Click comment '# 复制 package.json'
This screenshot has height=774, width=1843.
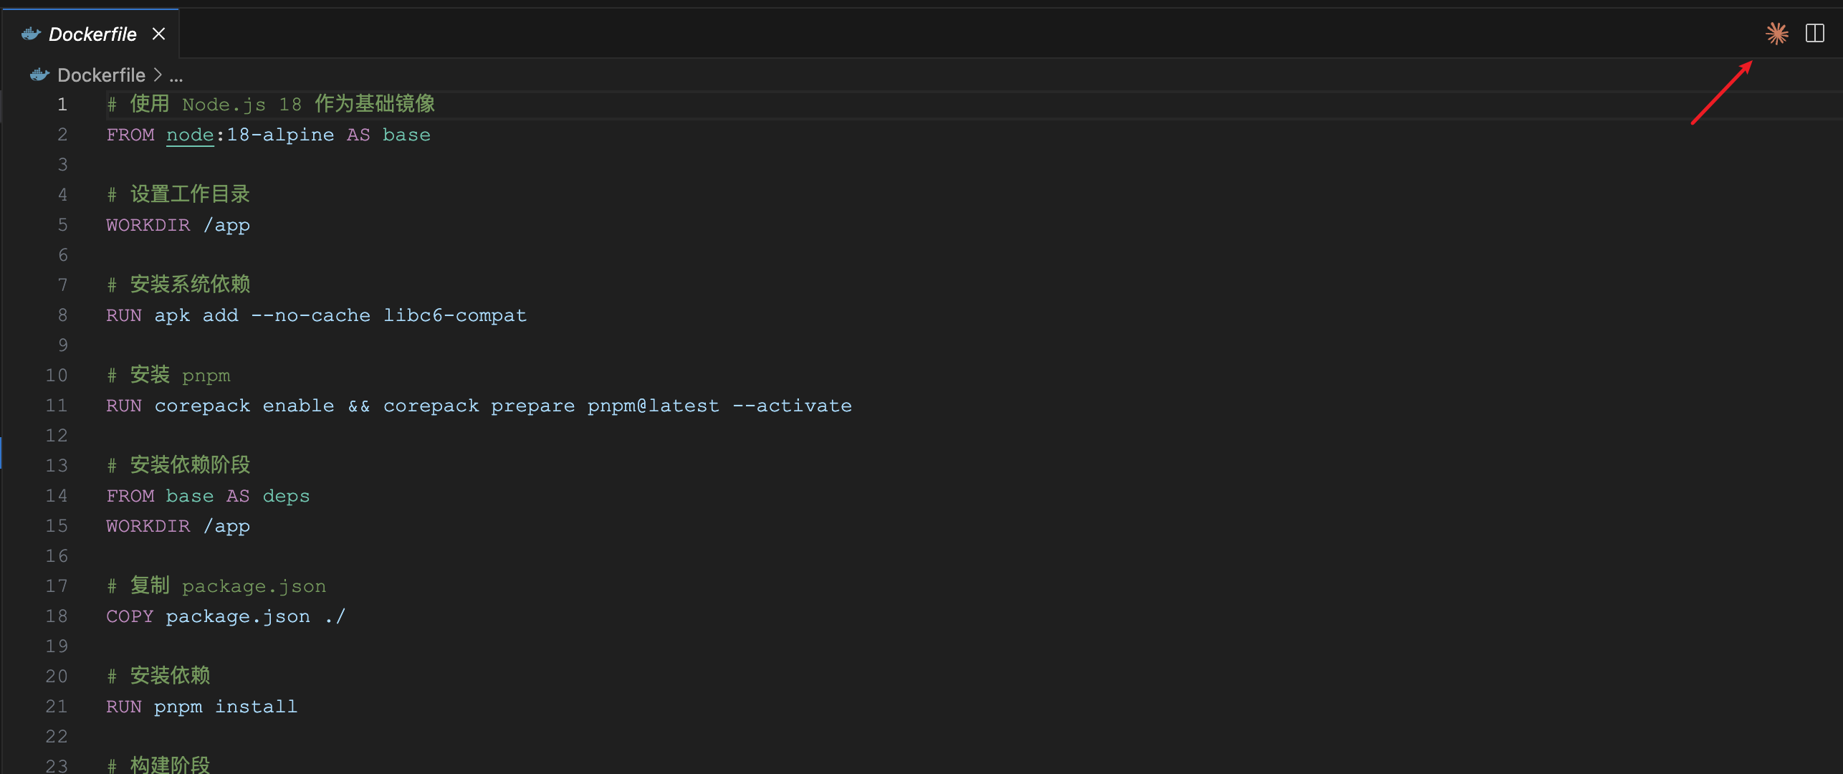216,586
